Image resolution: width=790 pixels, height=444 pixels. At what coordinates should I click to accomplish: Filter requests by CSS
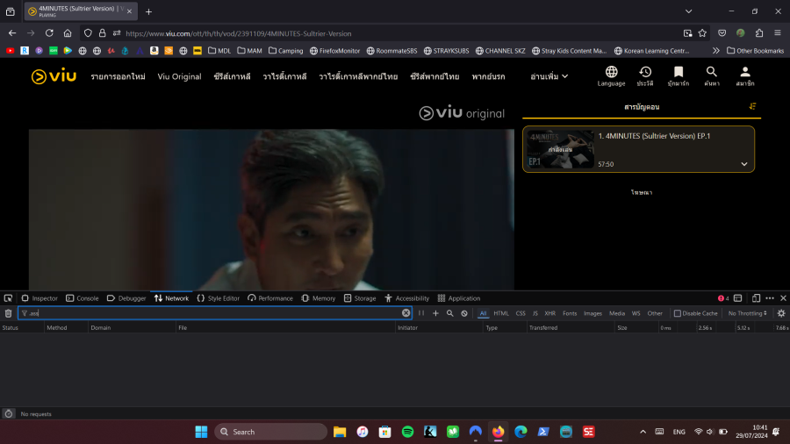click(521, 313)
